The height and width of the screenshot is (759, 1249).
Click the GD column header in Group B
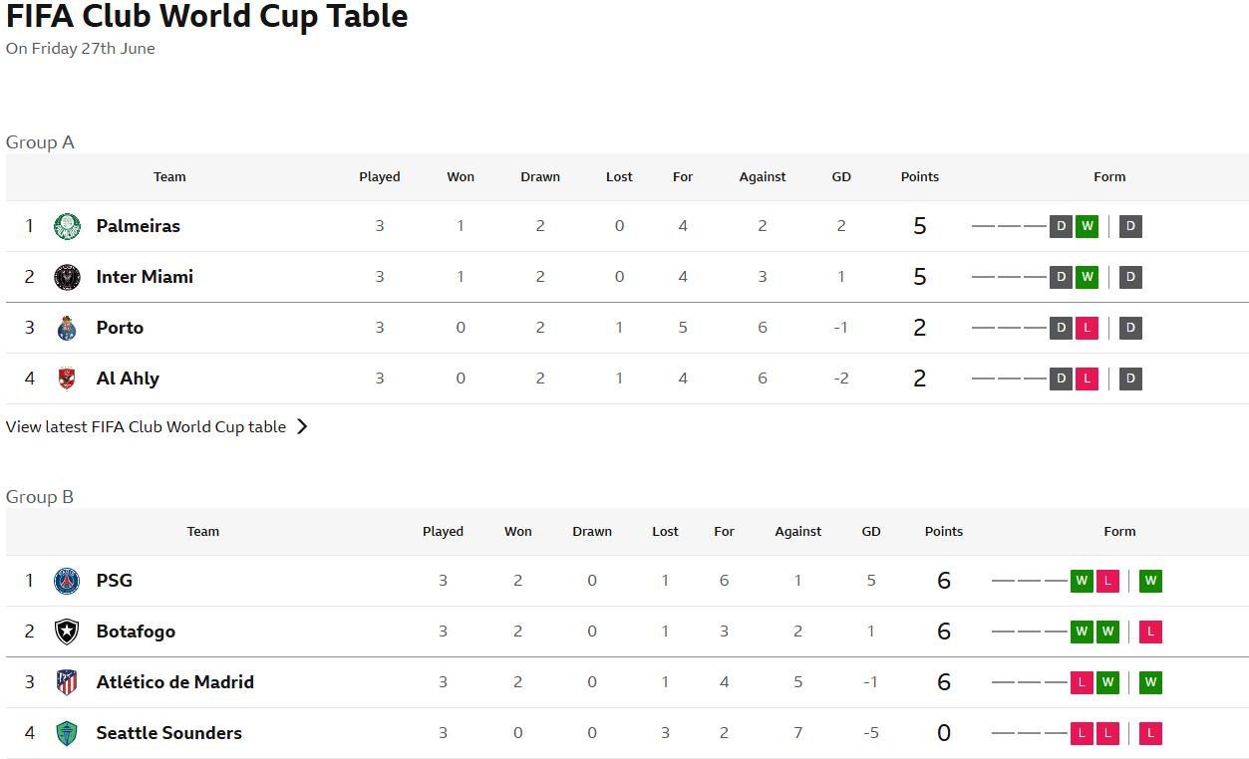pos(871,532)
